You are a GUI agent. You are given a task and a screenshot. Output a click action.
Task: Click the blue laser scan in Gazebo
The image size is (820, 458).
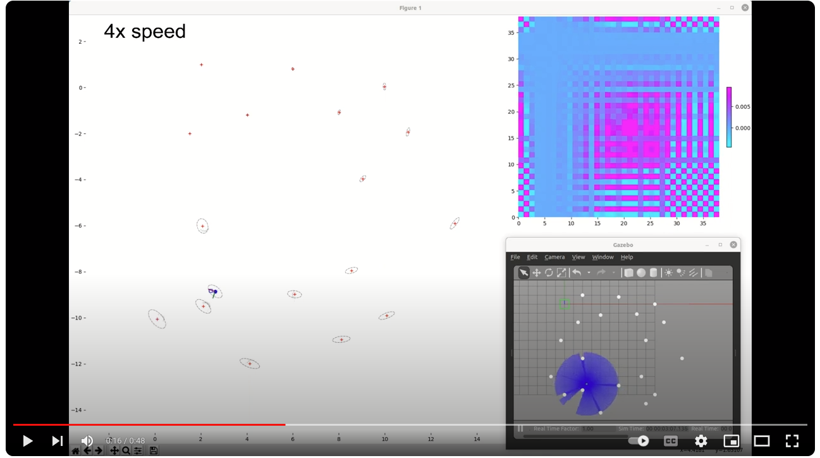(x=587, y=384)
